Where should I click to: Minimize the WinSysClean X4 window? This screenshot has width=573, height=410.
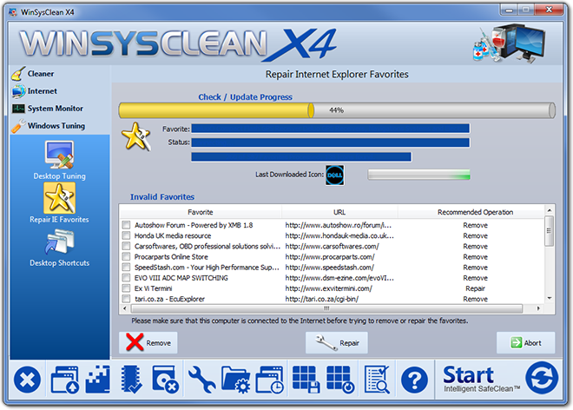(x=509, y=10)
